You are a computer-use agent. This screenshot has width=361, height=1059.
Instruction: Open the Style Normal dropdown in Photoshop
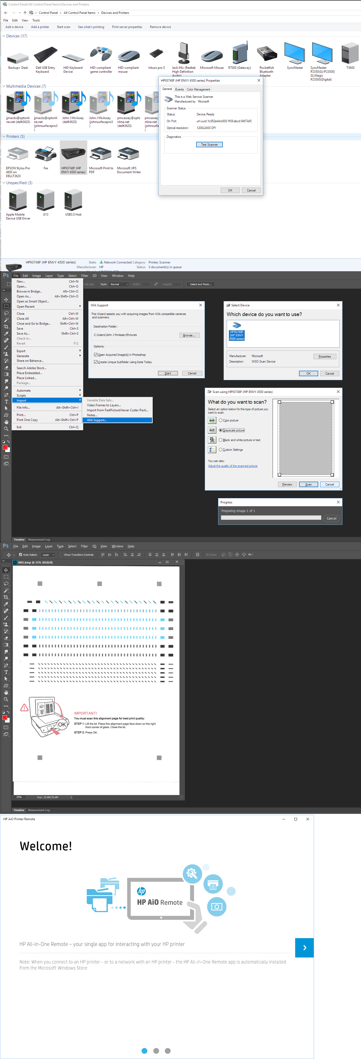[x=119, y=284]
